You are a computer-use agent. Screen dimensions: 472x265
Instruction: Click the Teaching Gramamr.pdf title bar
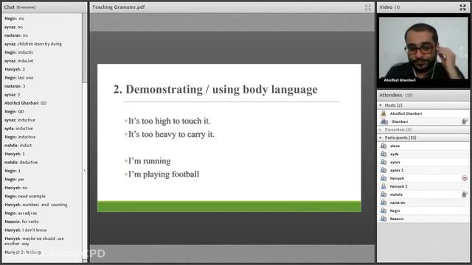tap(232, 7)
